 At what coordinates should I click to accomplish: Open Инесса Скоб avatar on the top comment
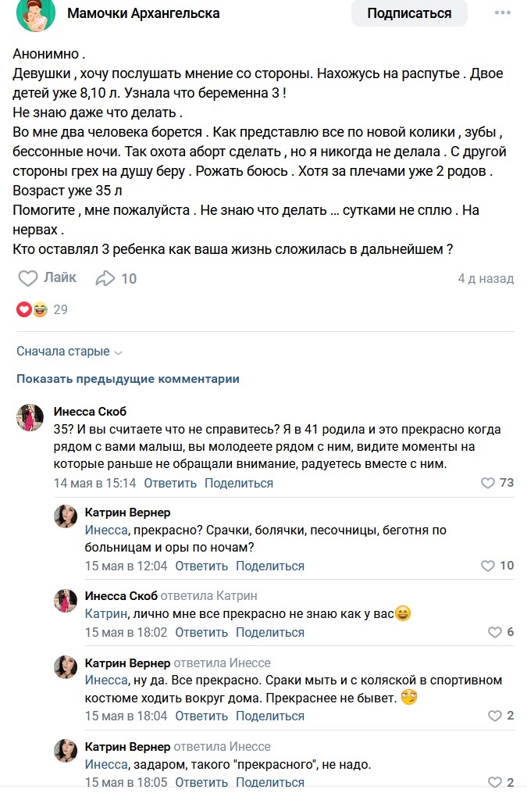[x=30, y=418]
